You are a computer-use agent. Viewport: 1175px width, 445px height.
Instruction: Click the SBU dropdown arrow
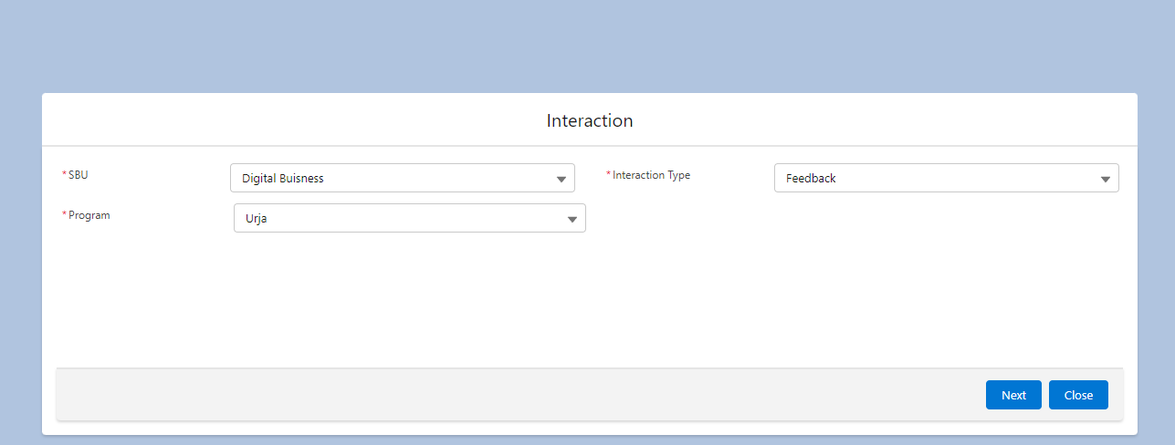[x=561, y=179]
